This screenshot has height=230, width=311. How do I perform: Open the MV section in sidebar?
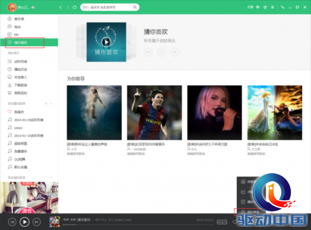click(x=13, y=35)
